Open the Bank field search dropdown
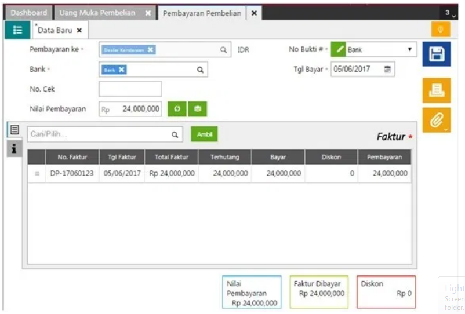 click(200, 70)
